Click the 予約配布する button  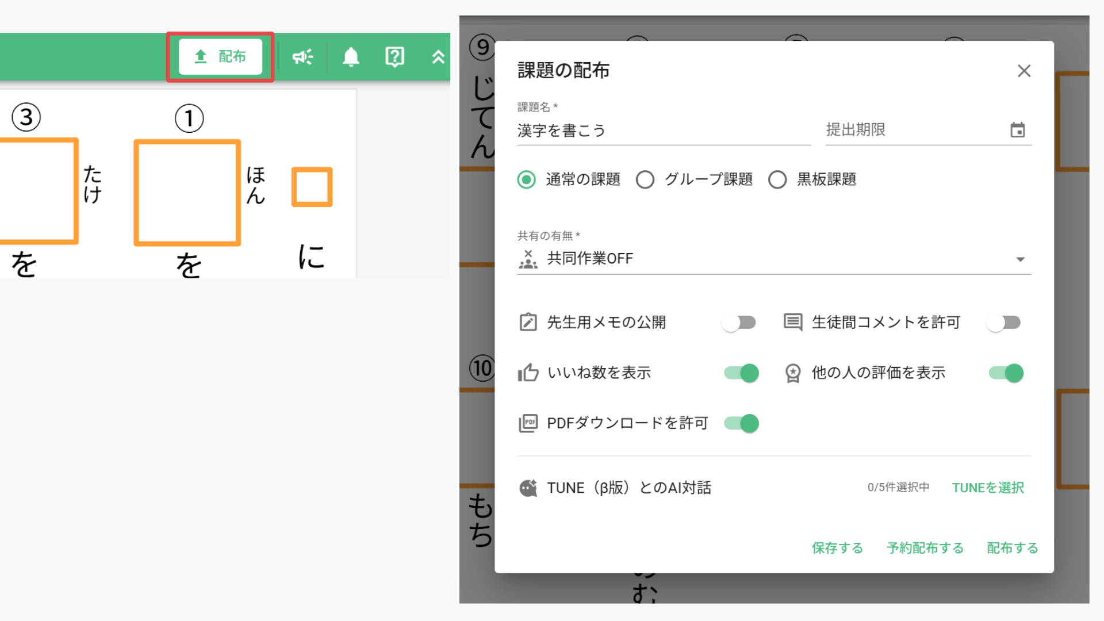point(925,548)
